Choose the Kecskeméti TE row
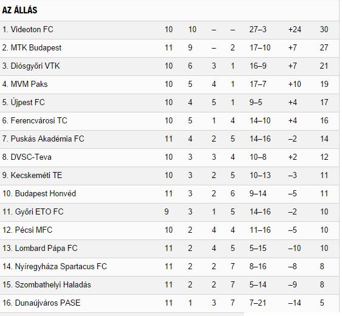The height and width of the screenshot is (316, 342). [169, 176]
